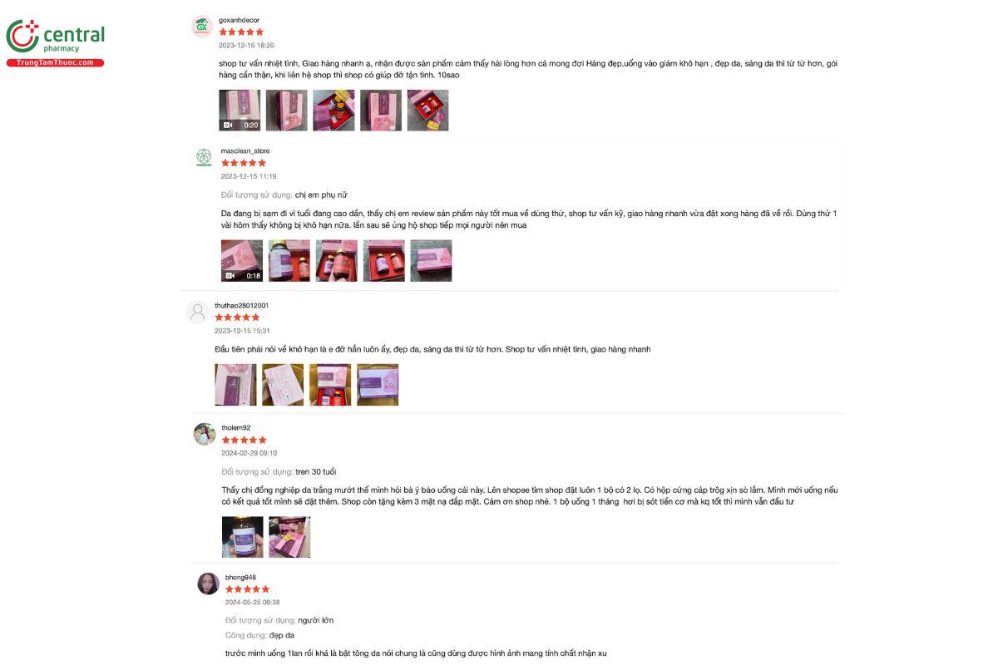Play goxanhdecor's 0:20 review video
998x665 pixels.
pyautogui.click(x=240, y=111)
